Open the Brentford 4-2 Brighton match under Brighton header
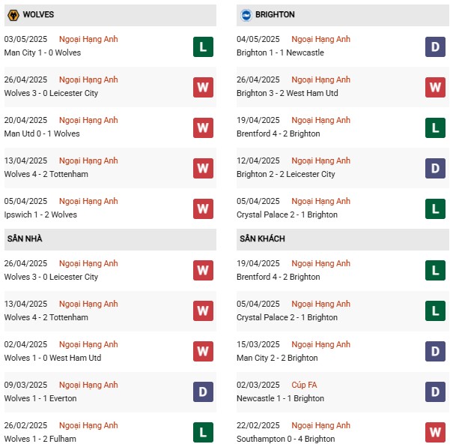Image resolution: width=450 pixels, height=447 pixels. [x=278, y=133]
